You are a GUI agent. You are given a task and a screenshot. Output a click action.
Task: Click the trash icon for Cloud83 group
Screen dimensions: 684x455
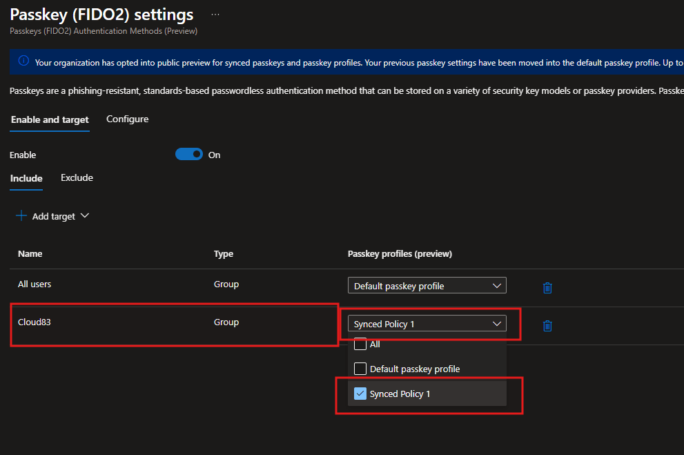click(547, 325)
